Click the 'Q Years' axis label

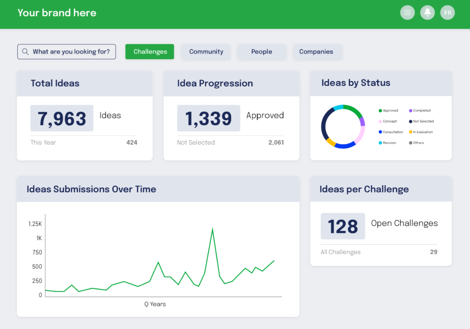click(155, 304)
